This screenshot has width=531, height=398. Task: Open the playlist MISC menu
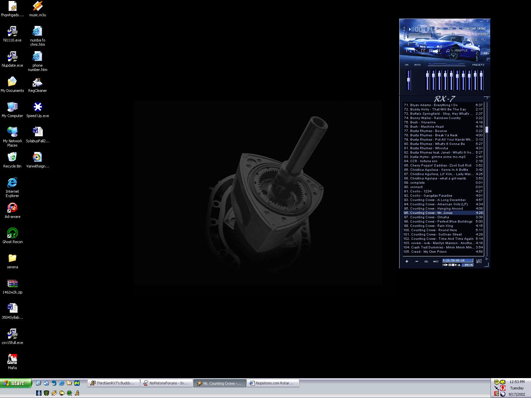click(436, 262)
